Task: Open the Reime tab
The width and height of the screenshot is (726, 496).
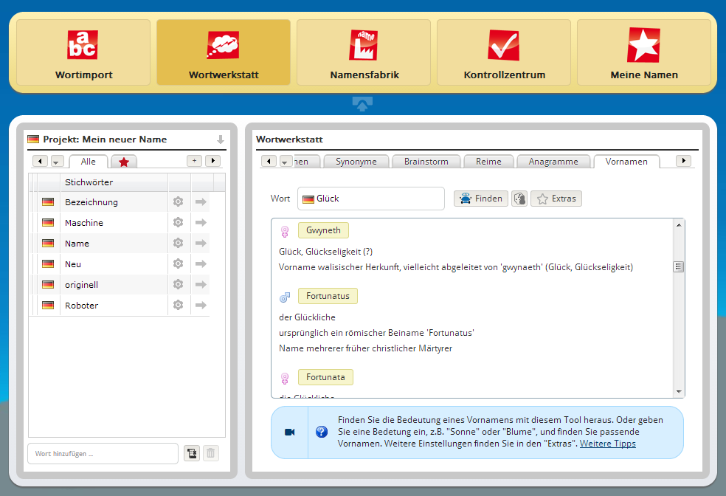Action: click(488, 162)
